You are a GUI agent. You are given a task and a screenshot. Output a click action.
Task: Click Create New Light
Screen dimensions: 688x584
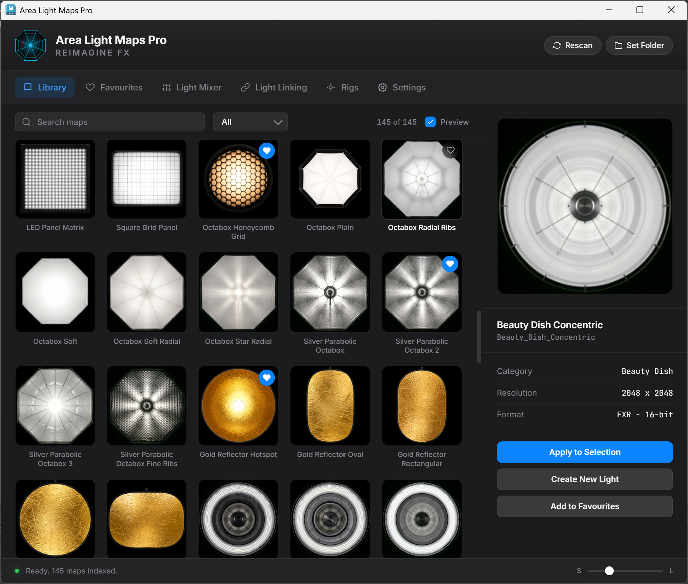tap(585, 479)
